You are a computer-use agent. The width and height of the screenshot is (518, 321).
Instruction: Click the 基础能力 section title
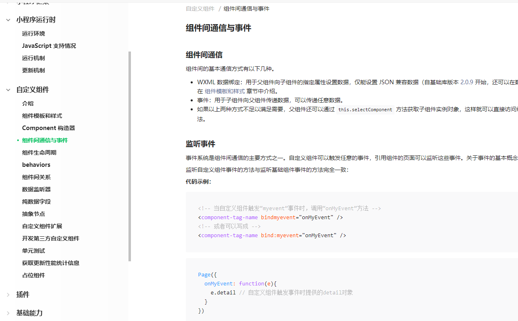(29, 313)
